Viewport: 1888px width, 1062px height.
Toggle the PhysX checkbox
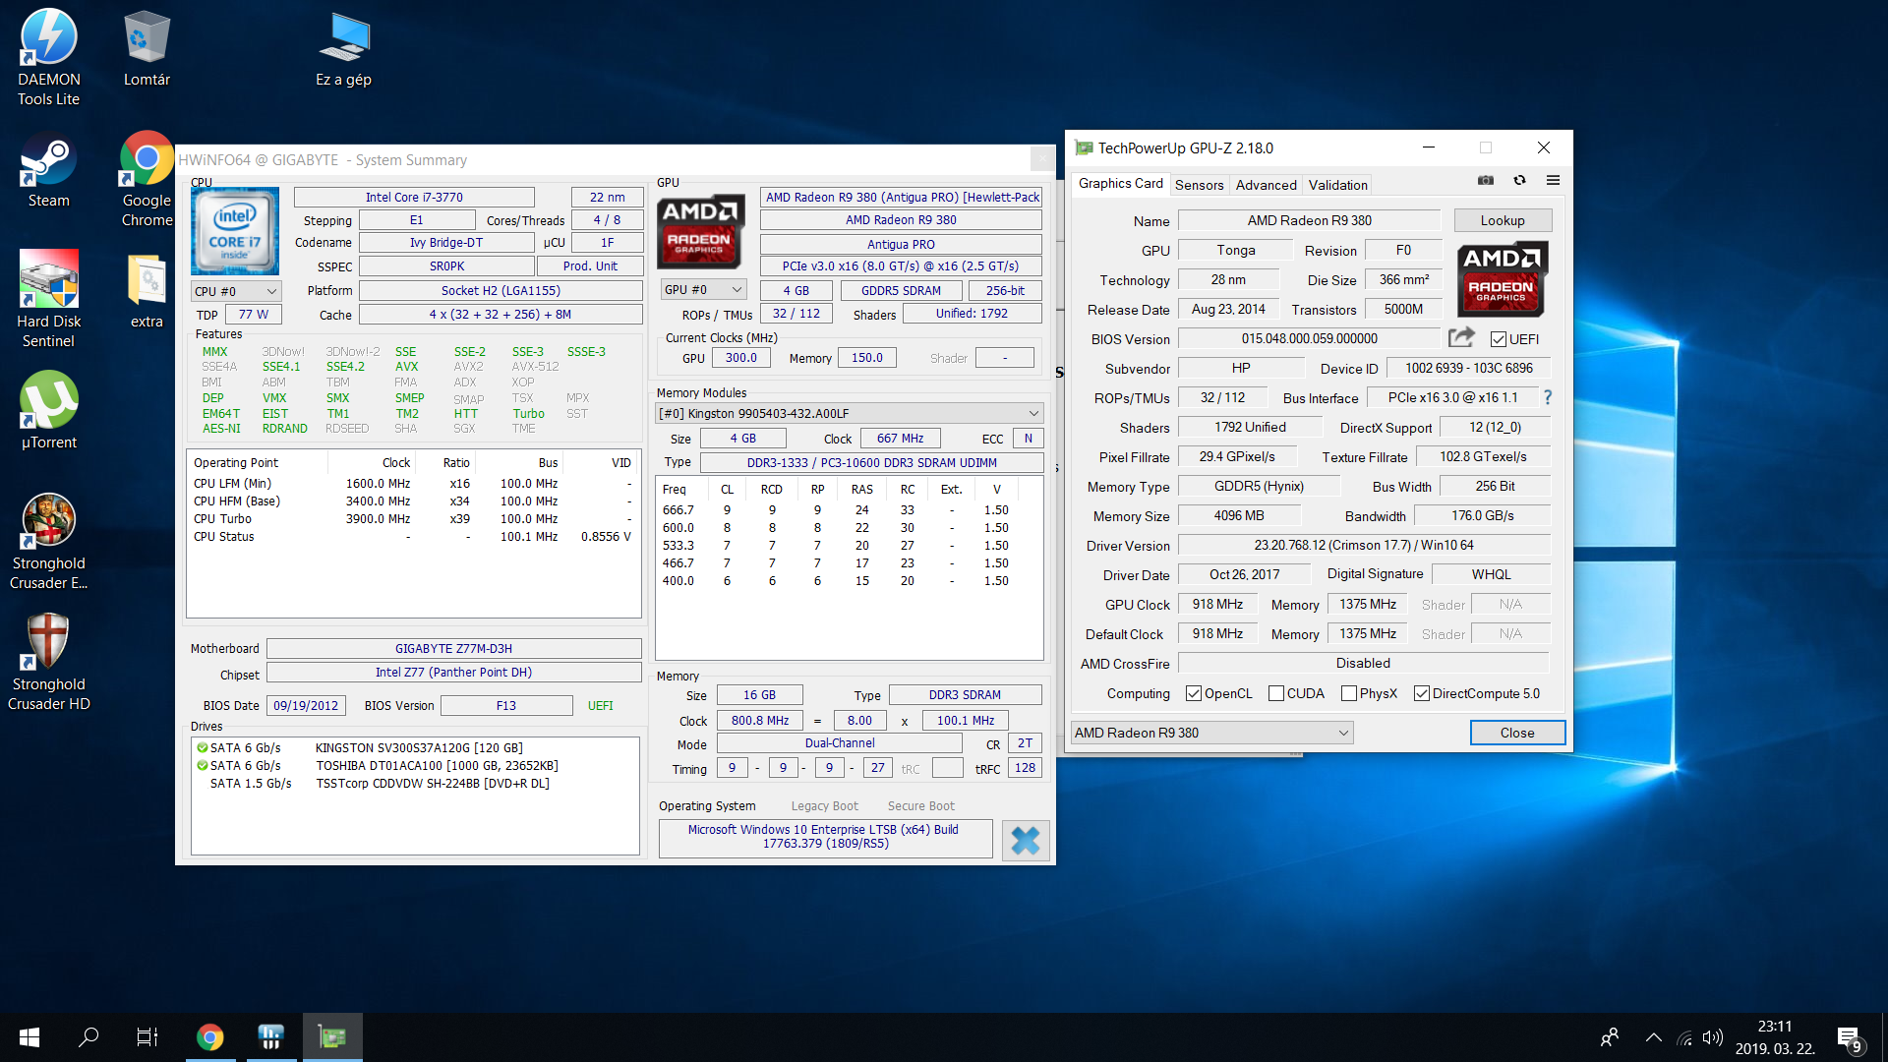(x=1349, y=693)
